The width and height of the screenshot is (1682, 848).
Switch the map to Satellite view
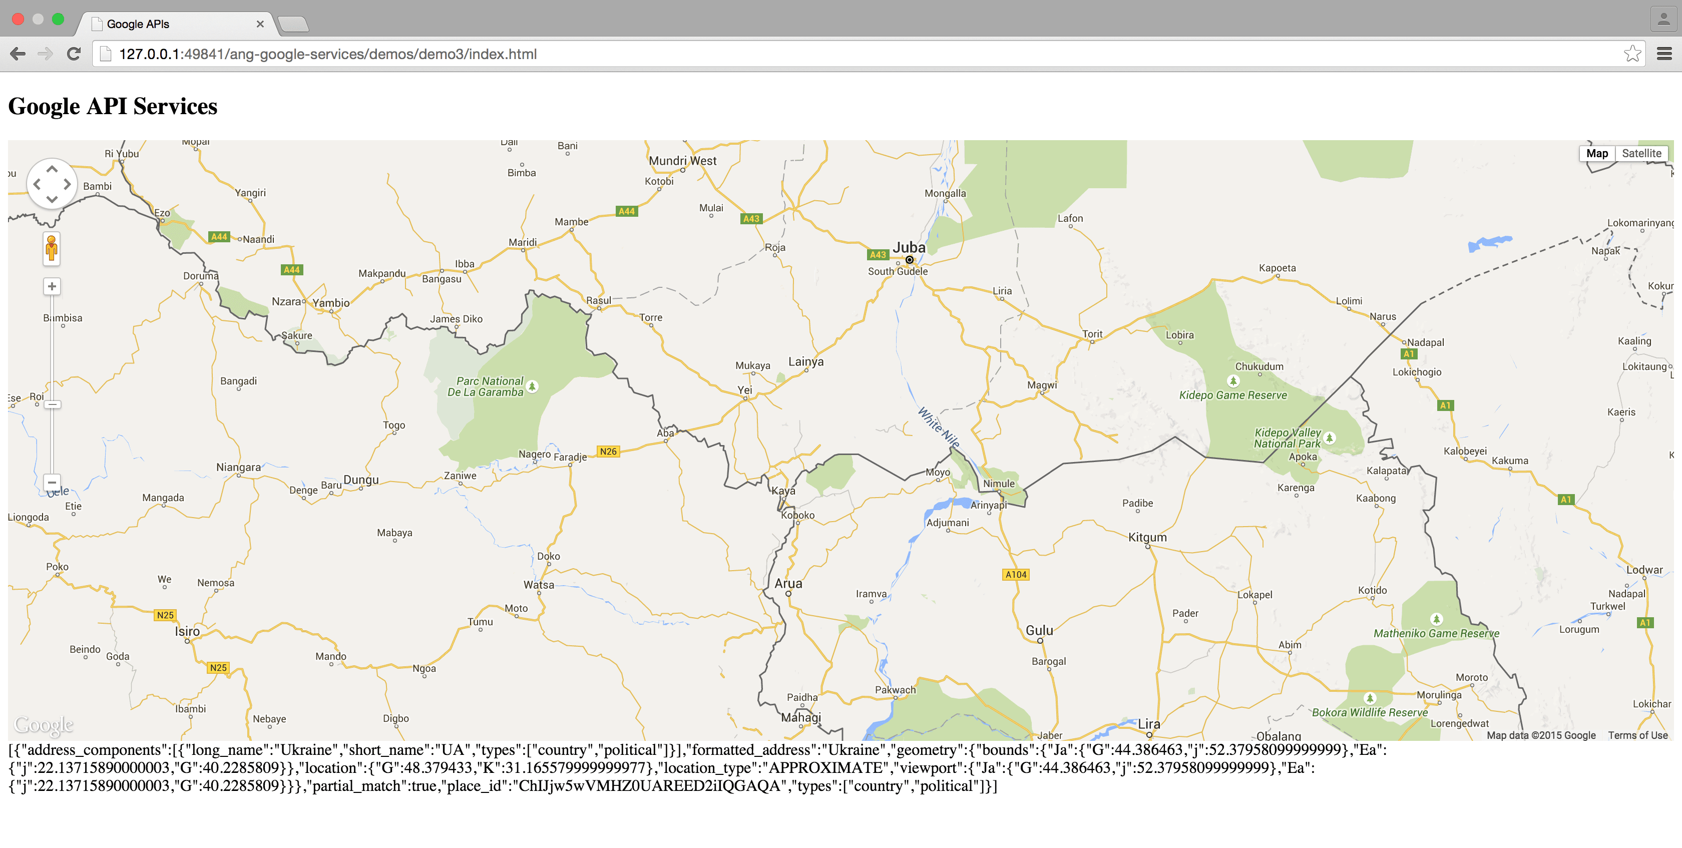coord(1641,153)
